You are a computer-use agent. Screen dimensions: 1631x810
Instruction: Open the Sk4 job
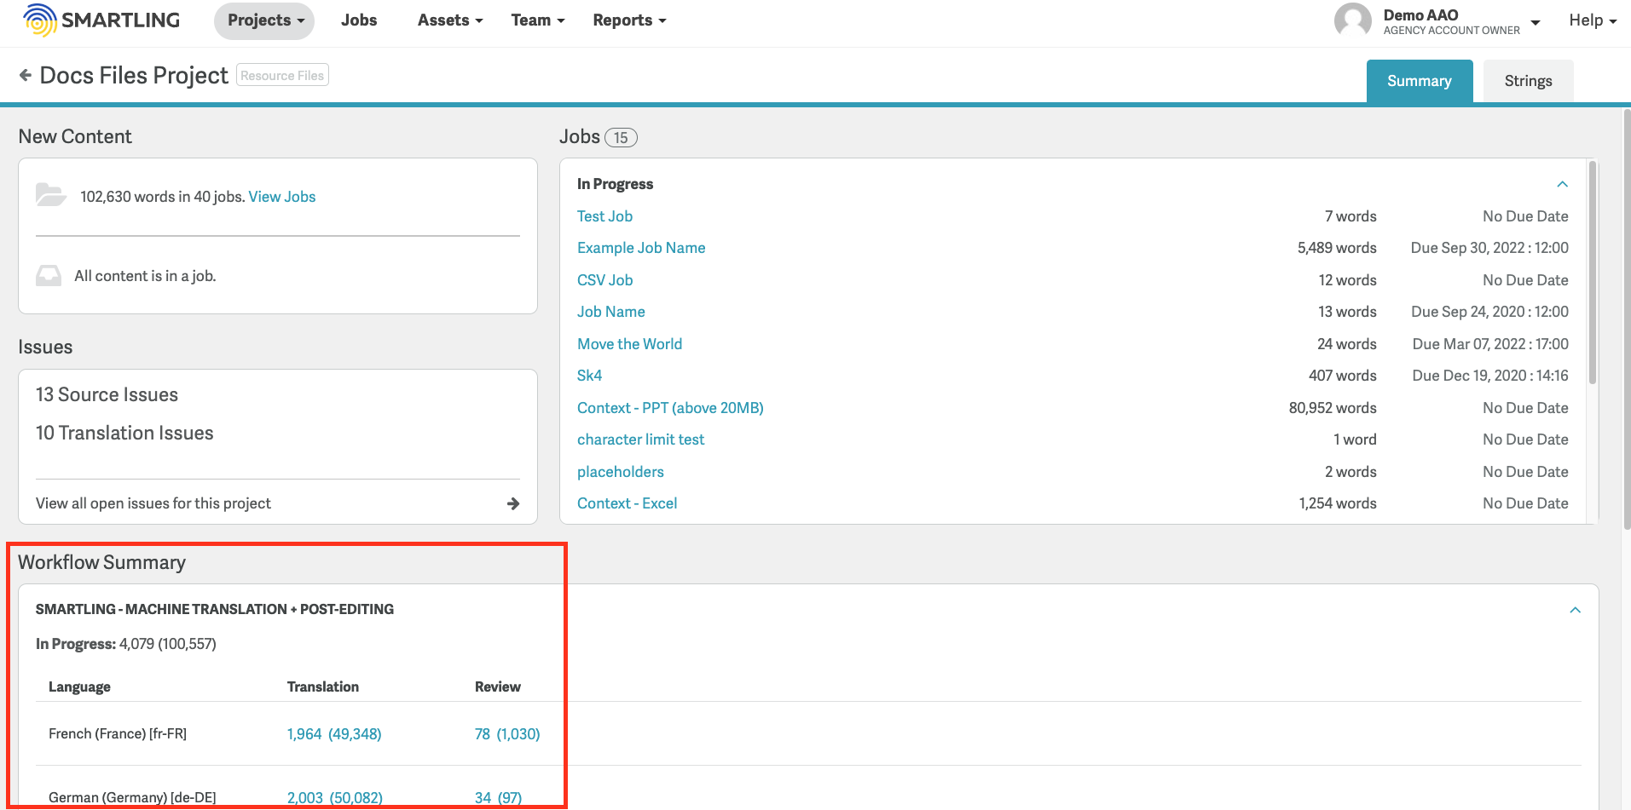coord(589,376)
